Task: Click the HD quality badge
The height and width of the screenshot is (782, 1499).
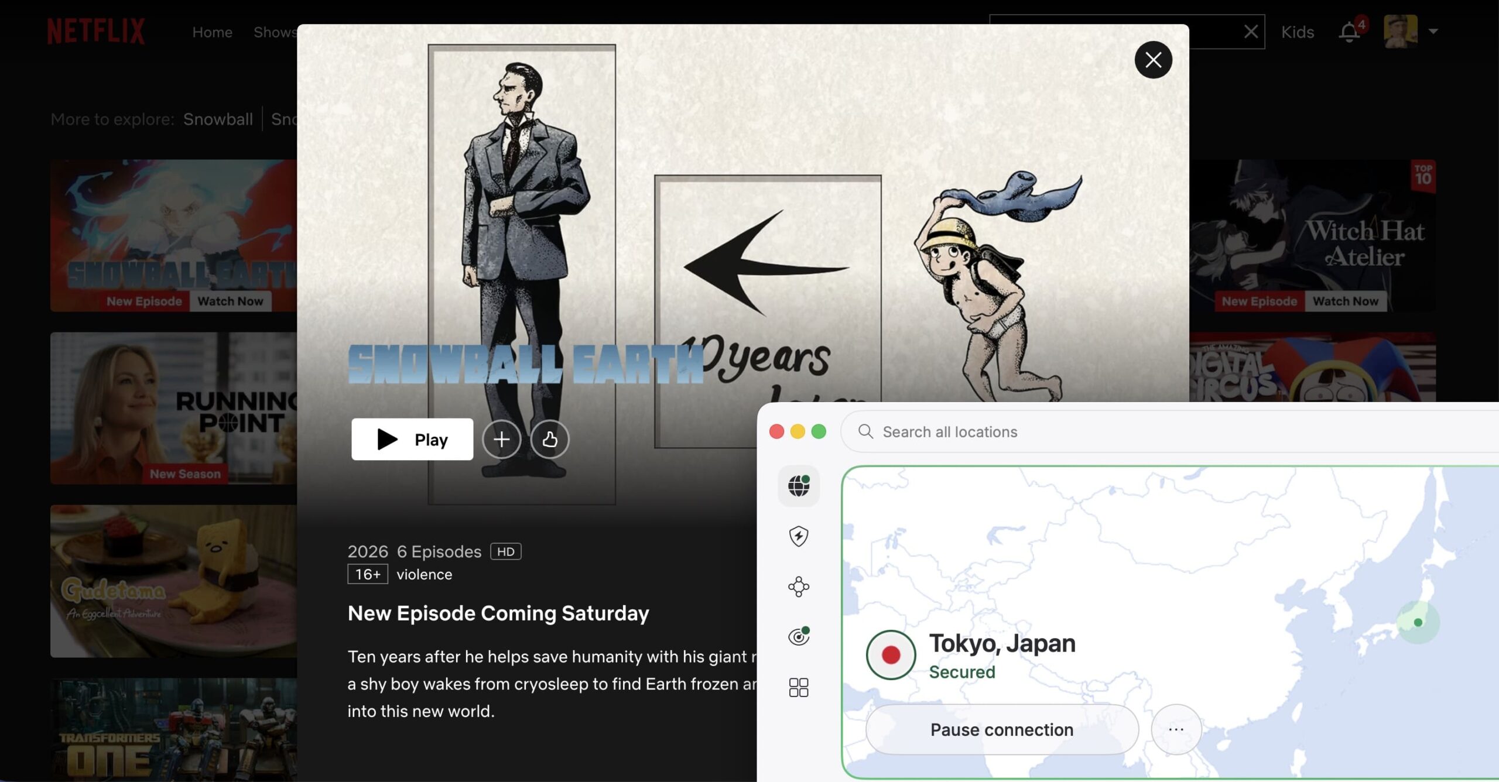Action: [506, 551]
